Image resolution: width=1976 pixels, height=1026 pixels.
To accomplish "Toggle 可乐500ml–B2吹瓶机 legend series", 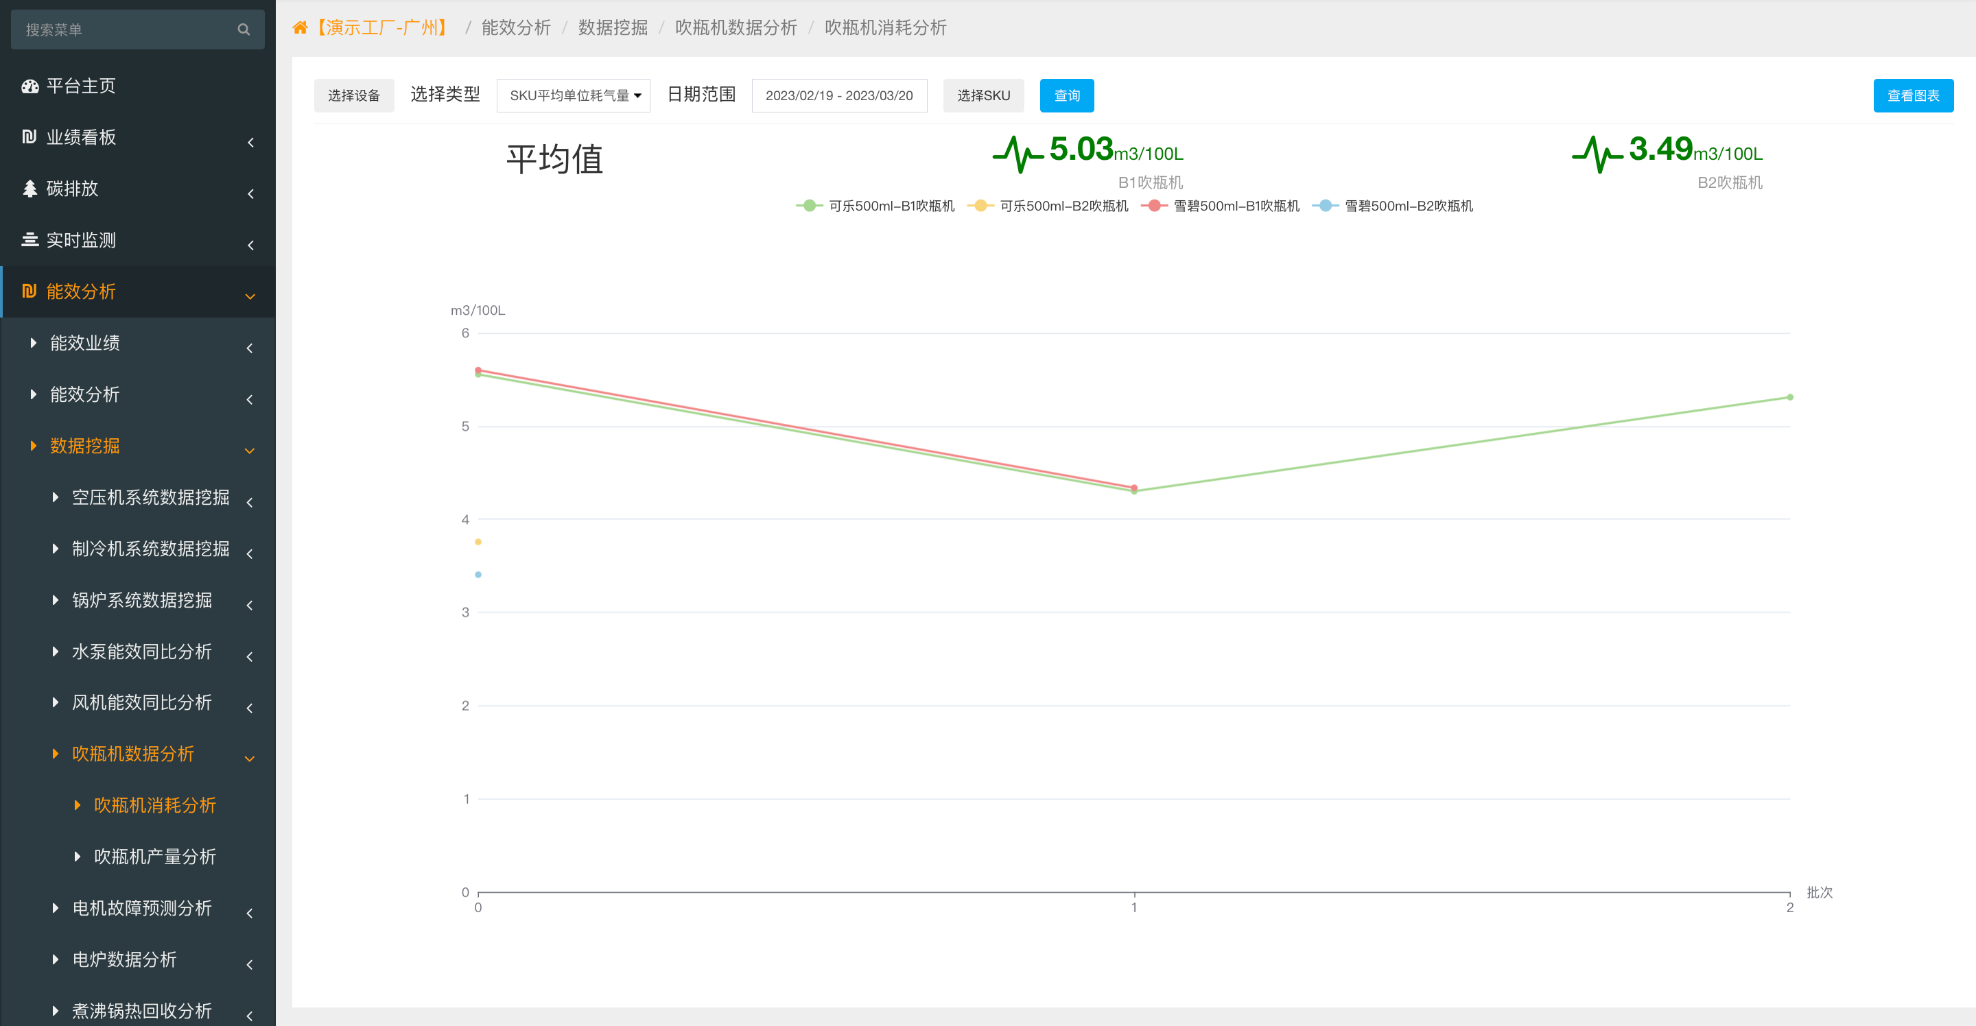I will click(x=1048, y=206).
